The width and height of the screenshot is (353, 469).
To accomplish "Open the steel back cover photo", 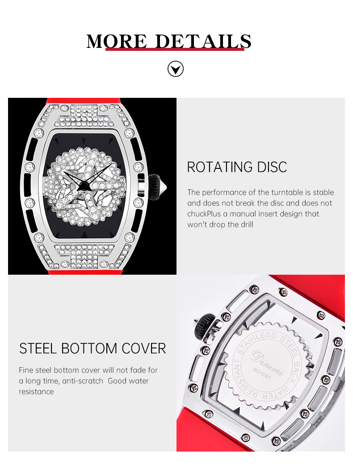I will coord(261,363).
